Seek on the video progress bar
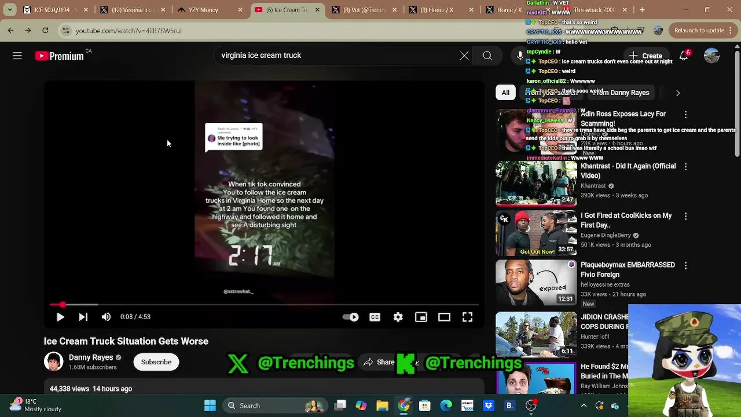741x417 pixels. pyautogui.click(x=265, y=305)
